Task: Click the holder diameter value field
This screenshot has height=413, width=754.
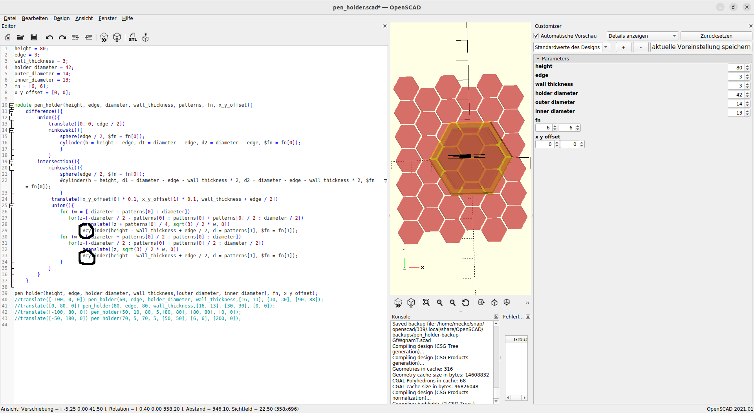Action: pyautogui.click(x=736, y=95)
